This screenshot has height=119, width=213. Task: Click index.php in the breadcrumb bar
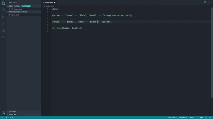click(50, 6)
